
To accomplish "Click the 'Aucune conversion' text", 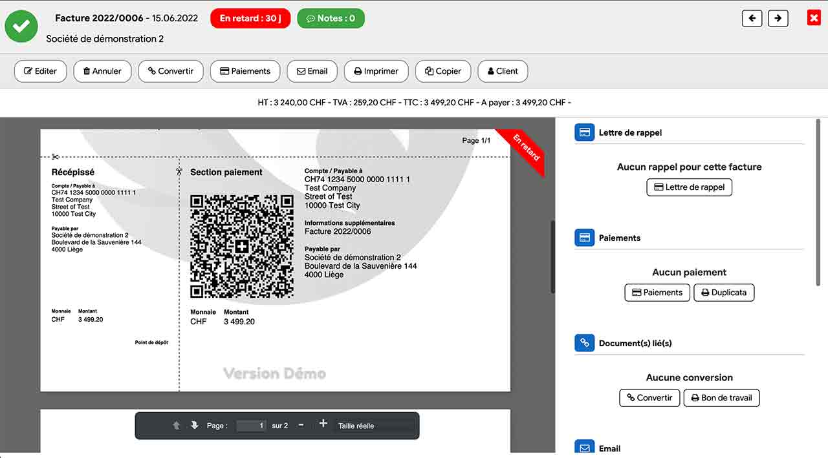I will [690, 377].
